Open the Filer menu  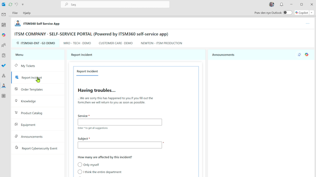(15, 13)
